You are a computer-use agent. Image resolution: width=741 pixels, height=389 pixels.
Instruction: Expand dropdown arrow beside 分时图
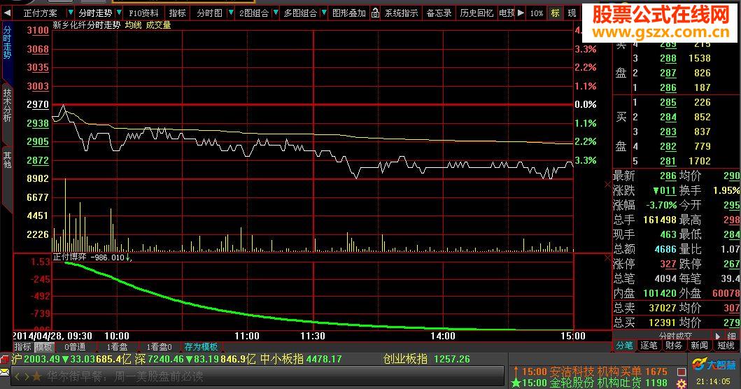coord(231,13)
